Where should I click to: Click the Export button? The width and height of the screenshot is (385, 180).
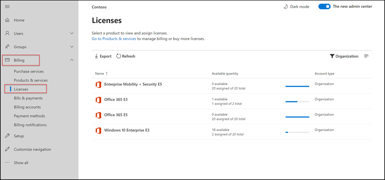tap(103, 57)
